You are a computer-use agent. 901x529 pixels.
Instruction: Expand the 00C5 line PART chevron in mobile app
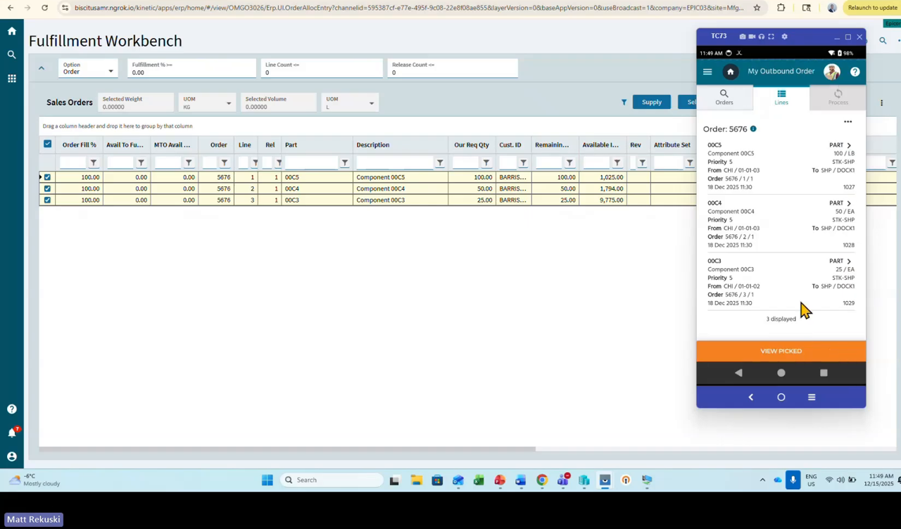[848, 145]
